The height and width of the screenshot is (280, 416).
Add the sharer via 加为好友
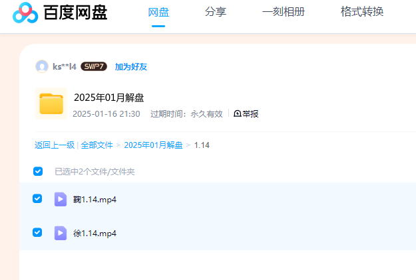(x=131, y=66)
